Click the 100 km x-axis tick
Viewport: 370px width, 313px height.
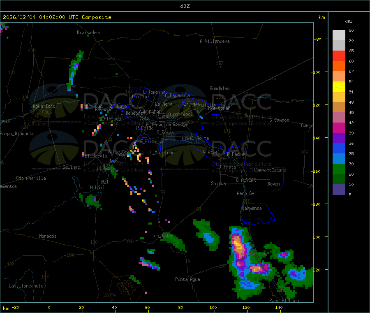(213, 307)
